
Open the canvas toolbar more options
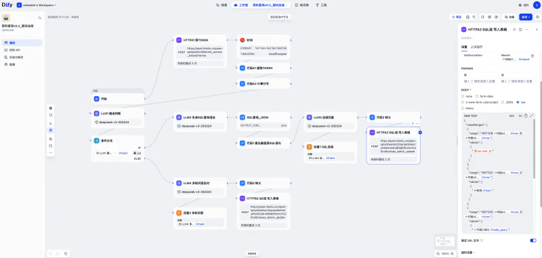[51, 152]
